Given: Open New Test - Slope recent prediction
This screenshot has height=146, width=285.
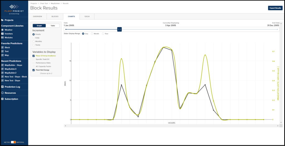Looking at the screenshot, I should point(12,80).
